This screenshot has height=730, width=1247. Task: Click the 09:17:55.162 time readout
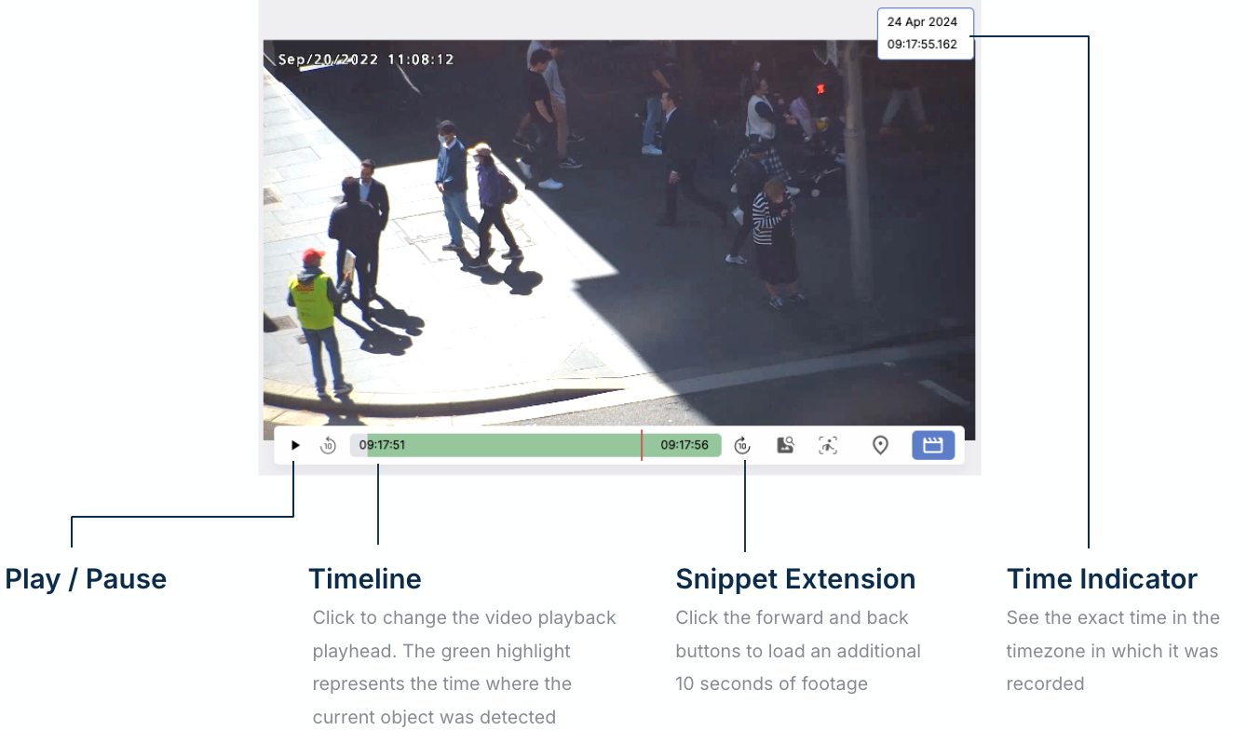922,45
